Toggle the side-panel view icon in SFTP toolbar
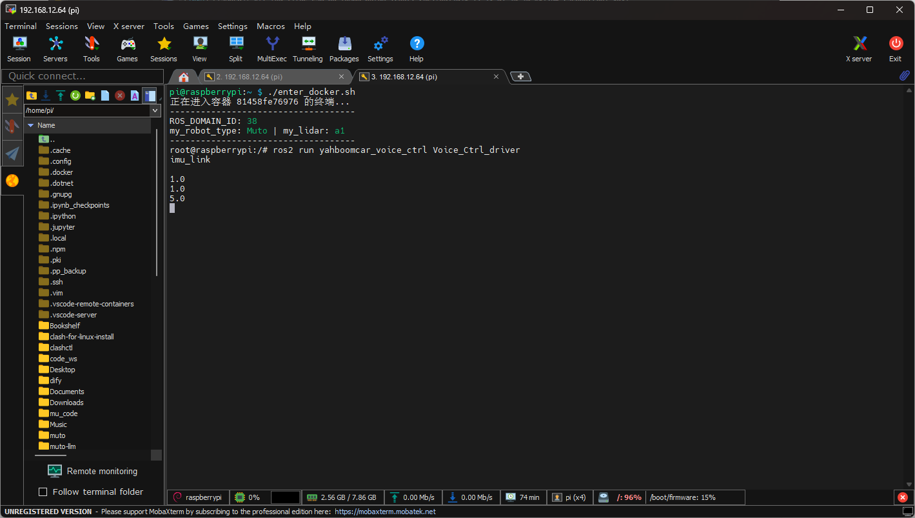 [150, 95]
